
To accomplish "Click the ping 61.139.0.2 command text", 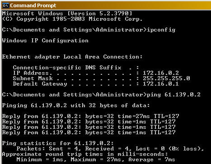I will click(x=173, y=95).
